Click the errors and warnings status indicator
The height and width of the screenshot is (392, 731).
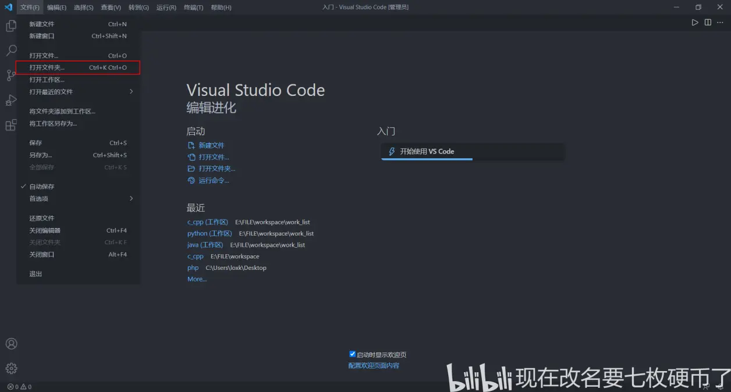point(19,387)
